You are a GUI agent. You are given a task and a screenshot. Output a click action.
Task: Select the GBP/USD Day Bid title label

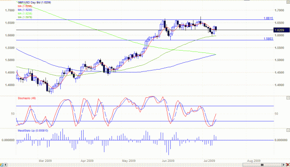coord(34,3)
